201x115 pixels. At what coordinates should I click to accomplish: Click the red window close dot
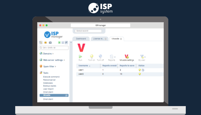(40, 25)
